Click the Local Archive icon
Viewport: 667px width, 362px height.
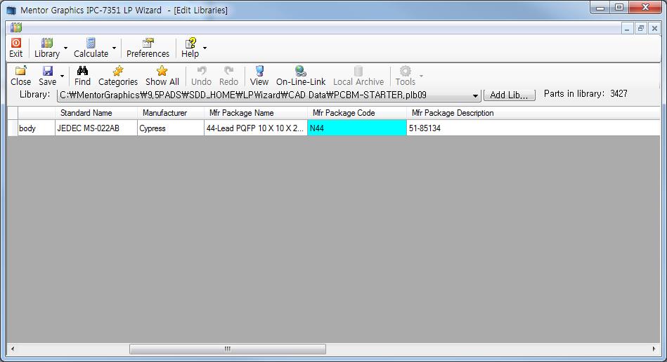pyautogui.click(x=358, y=71)
